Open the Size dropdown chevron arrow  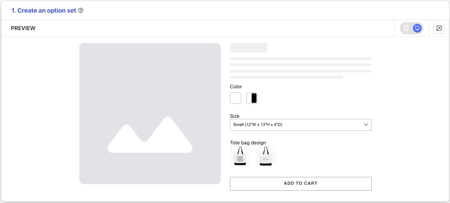tap(366, 125)
